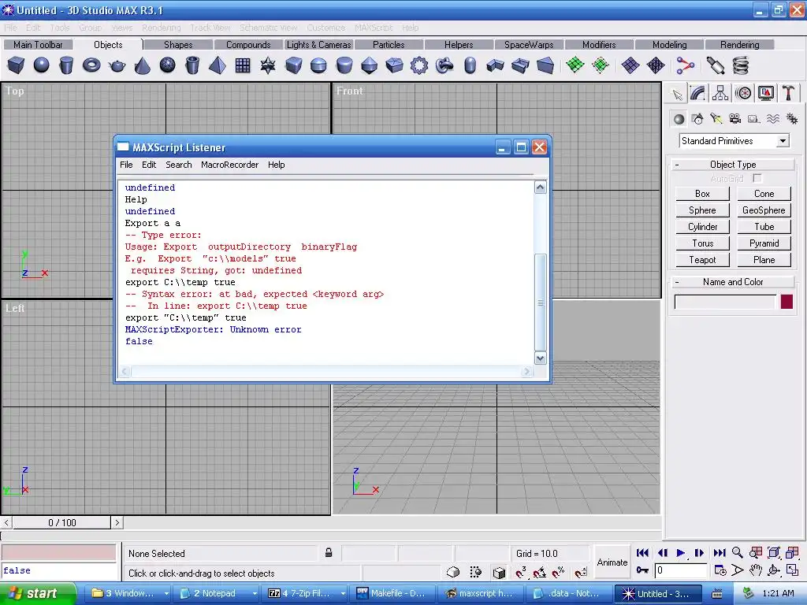
Task: Click the Arc Rotate viewport control
Action: [774, 570]
